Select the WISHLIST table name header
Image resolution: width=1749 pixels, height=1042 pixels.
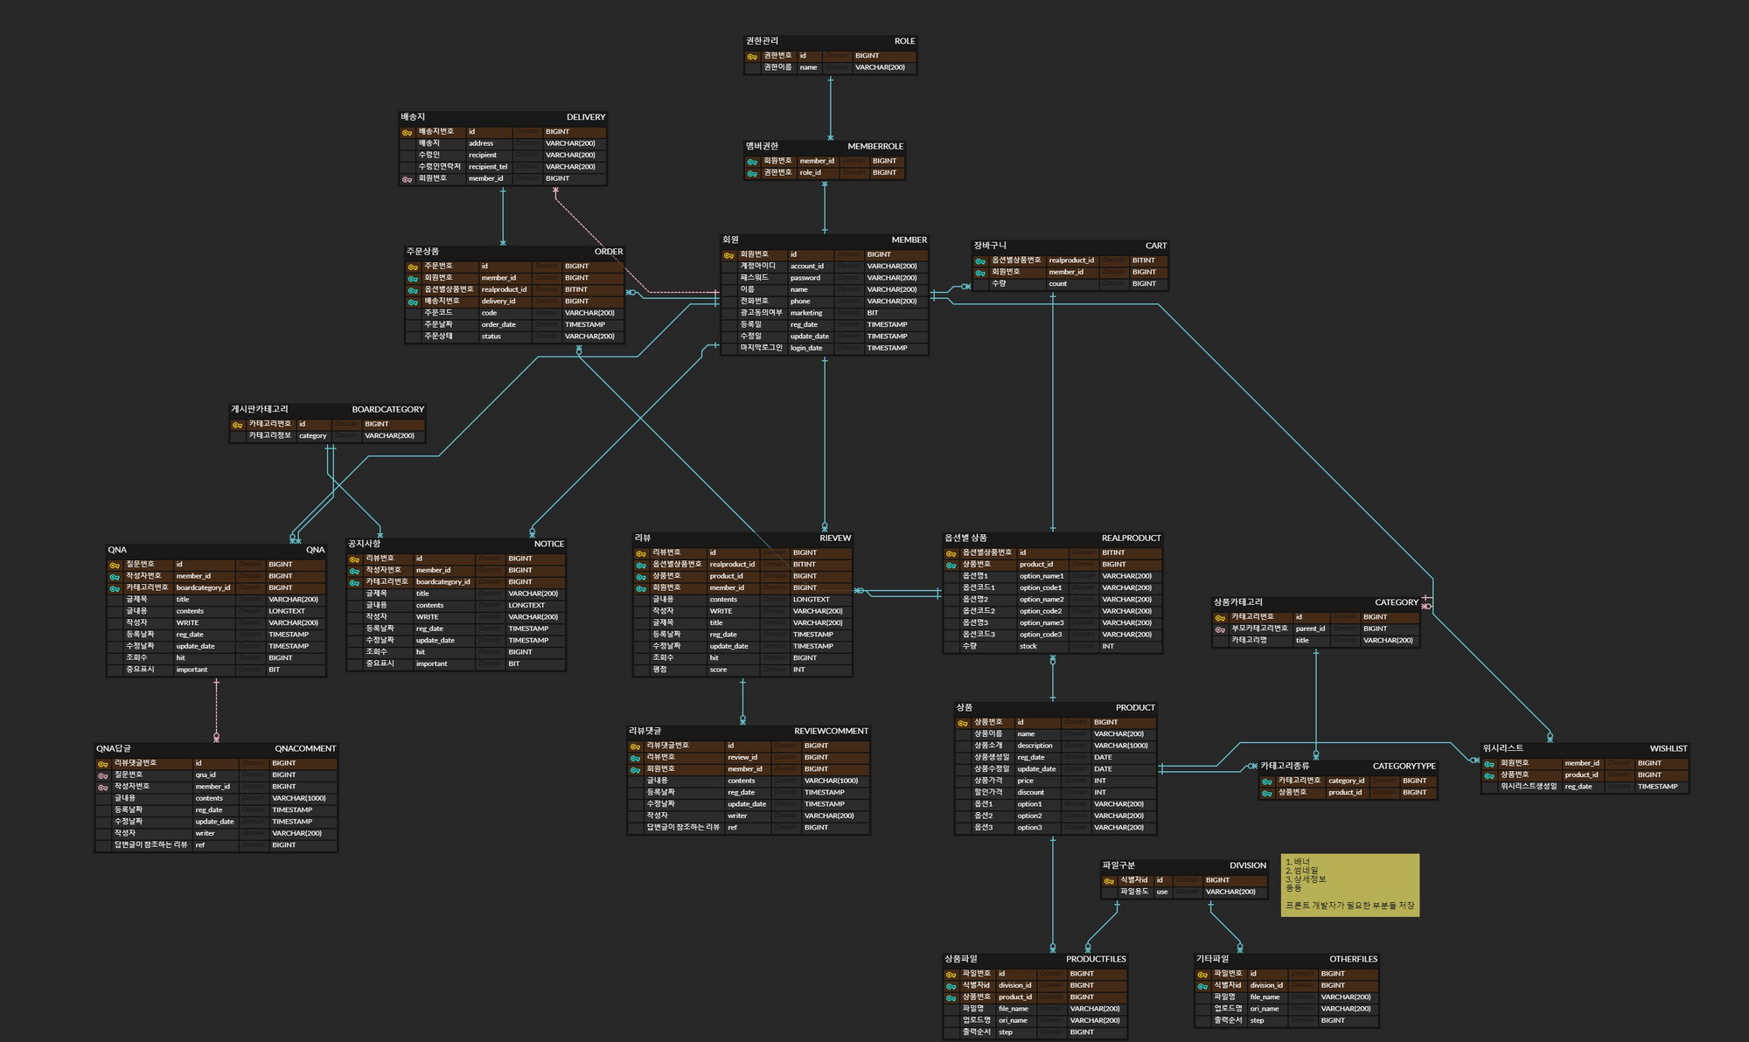point(1668,748)
